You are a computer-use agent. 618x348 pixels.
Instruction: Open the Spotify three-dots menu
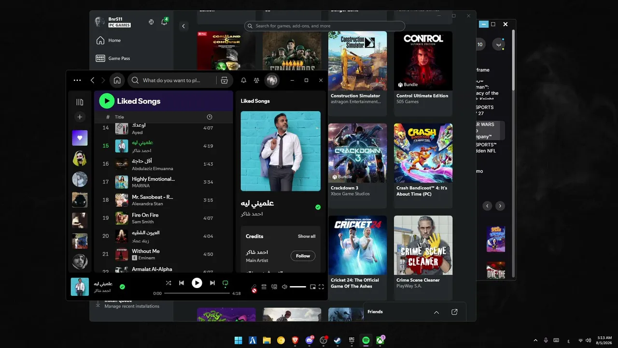[x=77, y=80]
